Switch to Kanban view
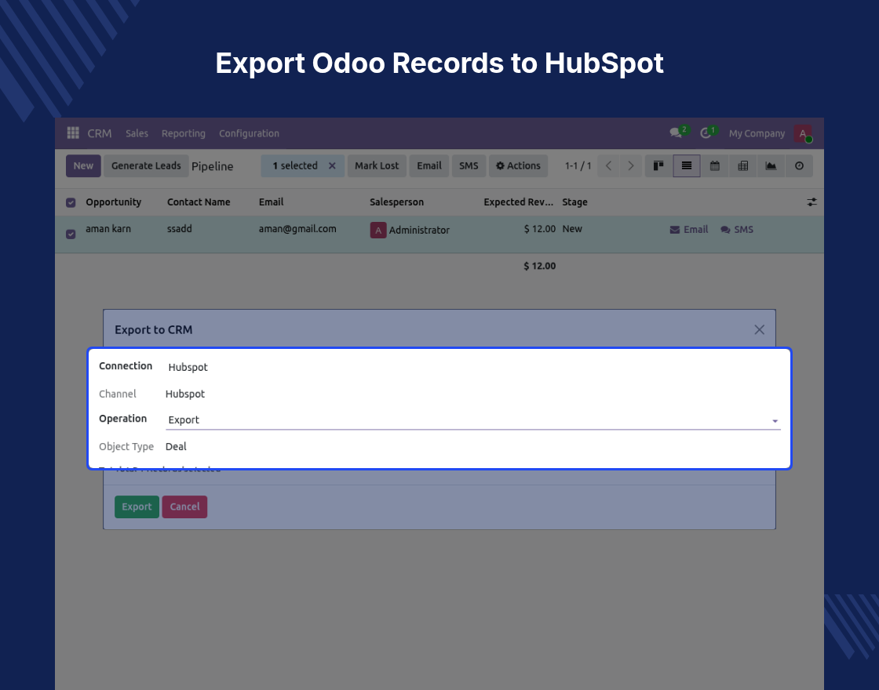This screenshot has height=690, width=879. point(658,165)
